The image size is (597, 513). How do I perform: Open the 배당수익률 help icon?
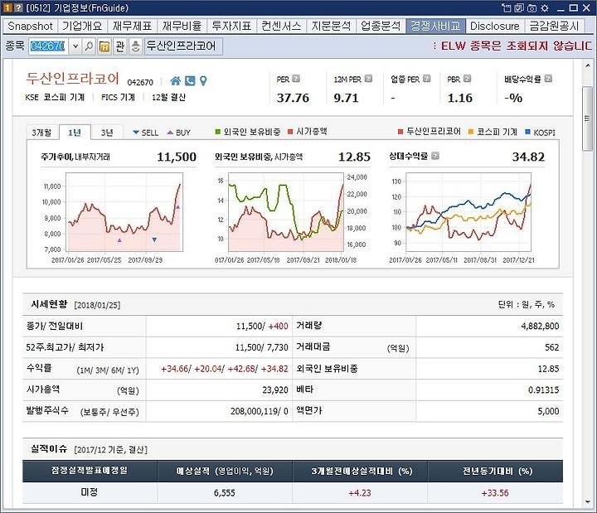coord(548,79)
